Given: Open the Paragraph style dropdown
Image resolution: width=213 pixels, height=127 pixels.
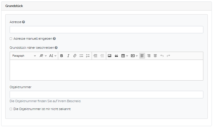Looking at the screenshot, I should click(x=24, y=56).
